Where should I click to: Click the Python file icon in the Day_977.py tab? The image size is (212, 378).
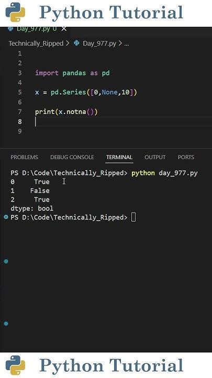pos(10,29)
